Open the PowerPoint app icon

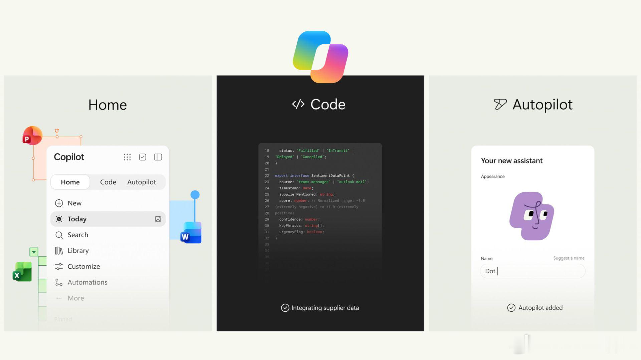point(32,136)
